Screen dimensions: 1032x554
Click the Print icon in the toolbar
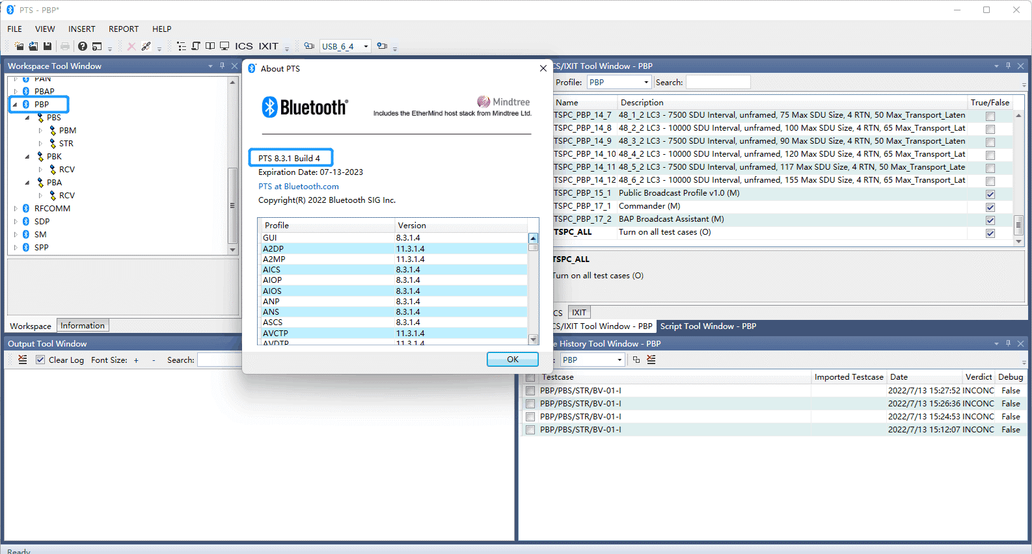(65, 46)
